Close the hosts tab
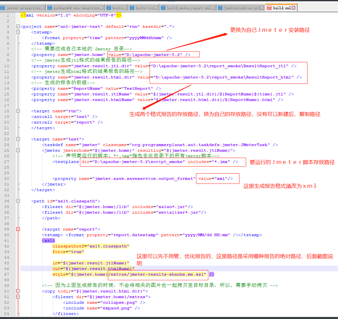Screen dimensions: 338x319 (125, 8)
